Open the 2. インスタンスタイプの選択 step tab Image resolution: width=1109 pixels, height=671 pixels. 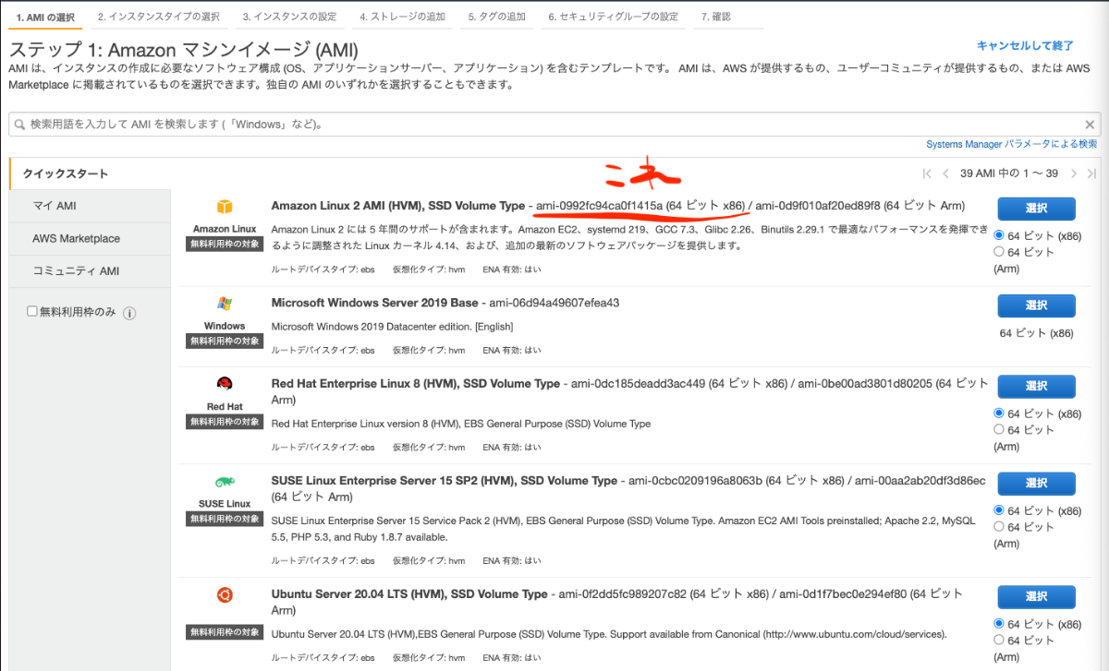159,17
